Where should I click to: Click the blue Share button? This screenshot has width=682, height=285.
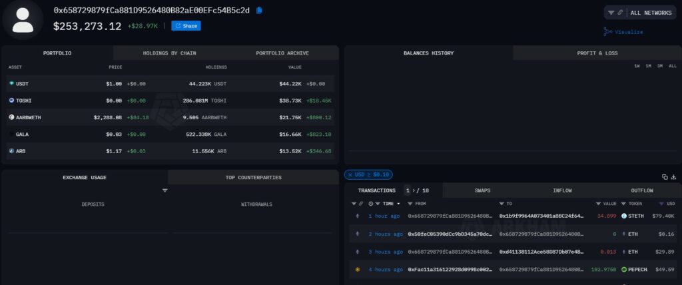point(186,26)
